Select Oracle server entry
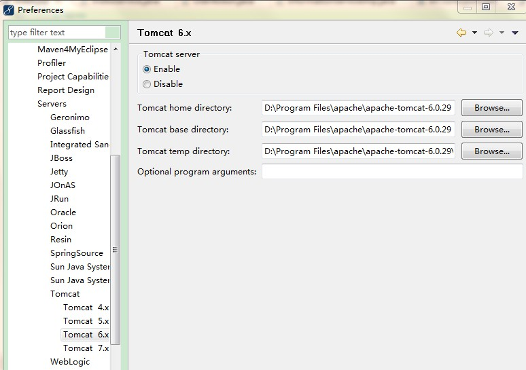 63,212
